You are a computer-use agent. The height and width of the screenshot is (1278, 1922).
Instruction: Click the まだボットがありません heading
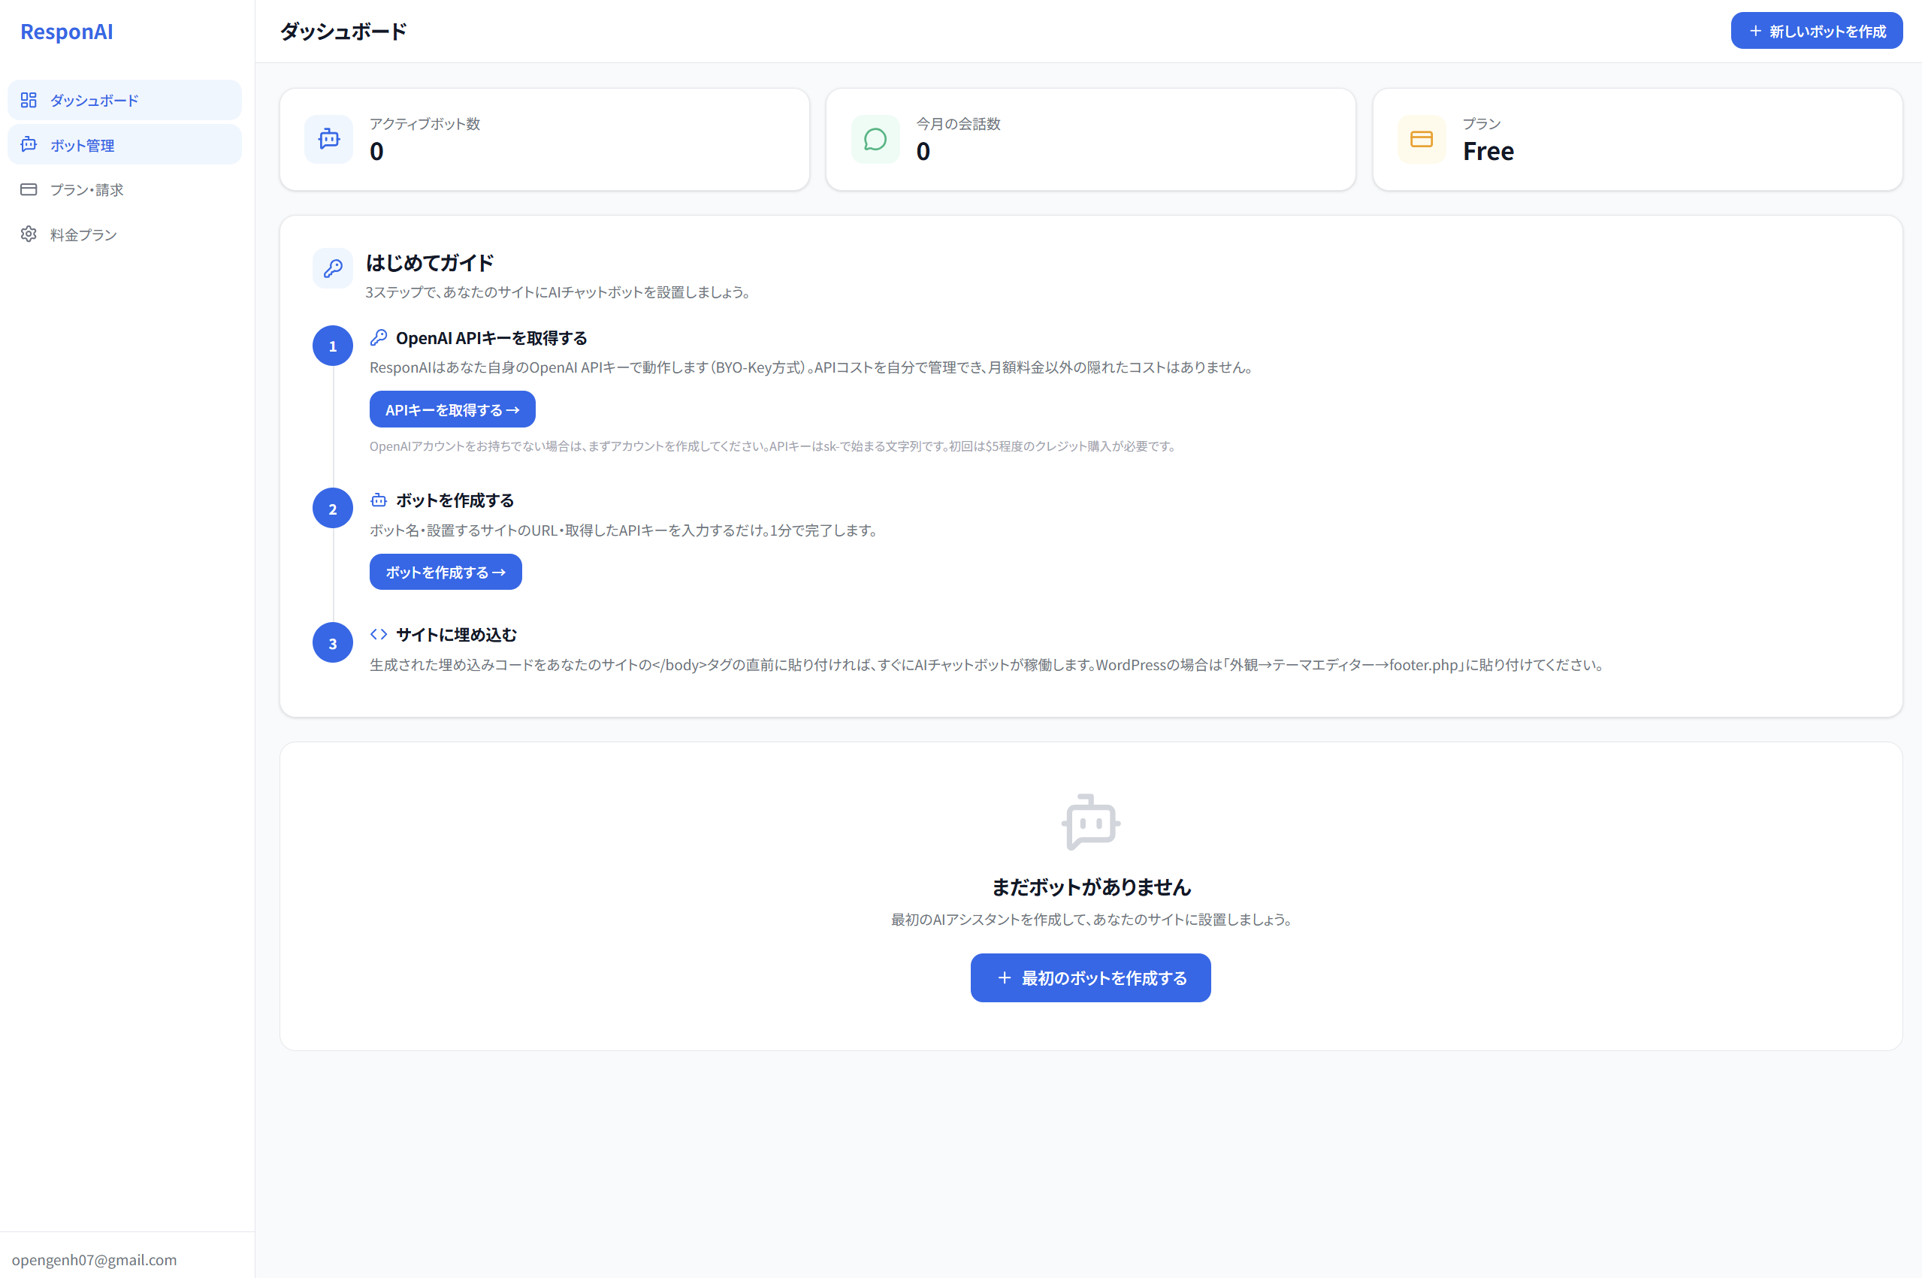[x=1090, y=887]
